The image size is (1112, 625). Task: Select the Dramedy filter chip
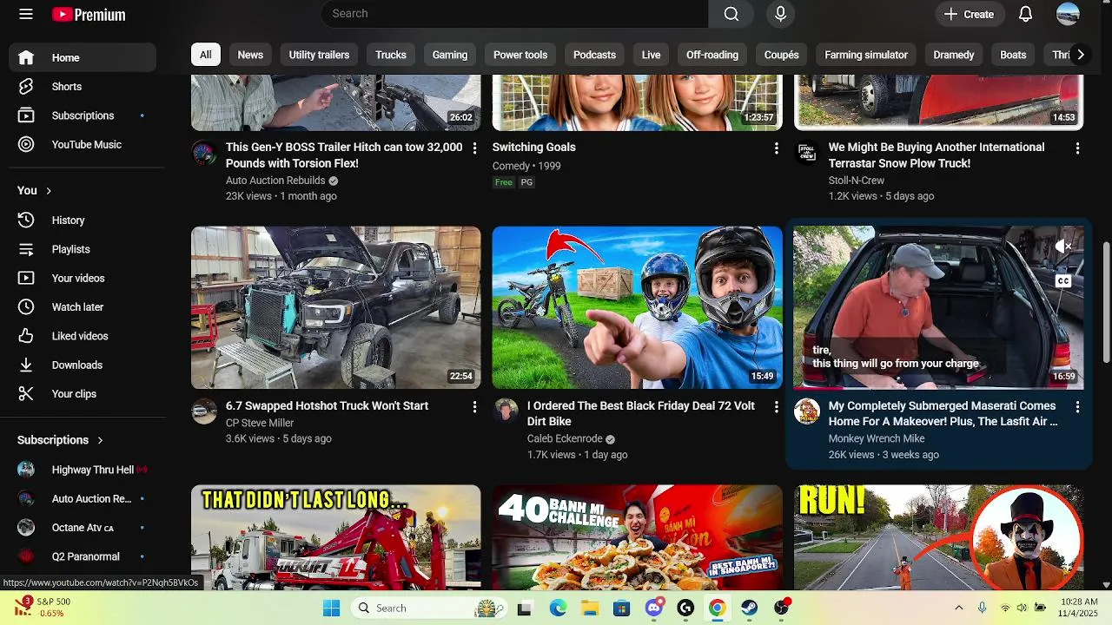(954, 55)
